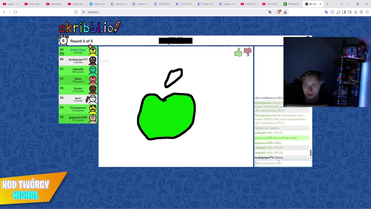Open a new browser tab
The height and width of the screenshot is (209, 371).
[328, 4]
